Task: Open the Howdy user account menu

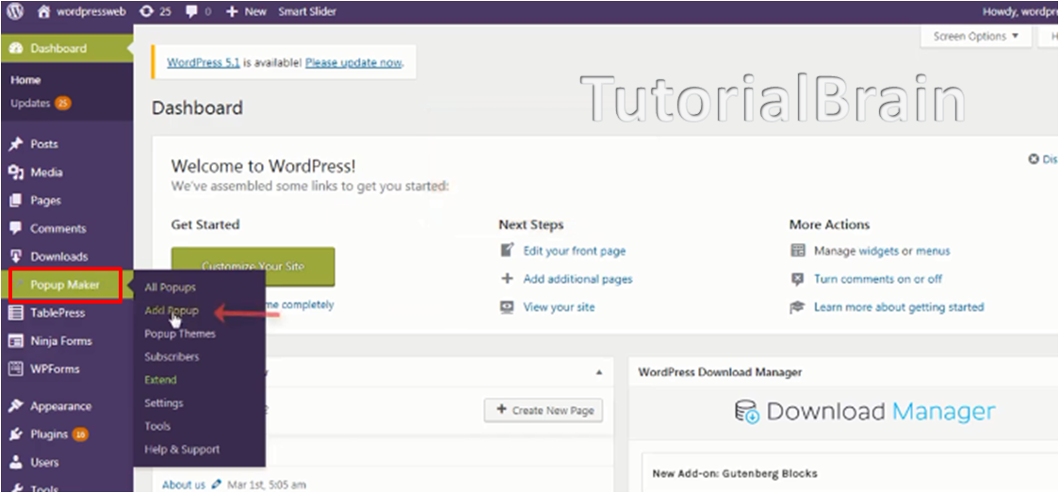Action: pos(1022,11)
